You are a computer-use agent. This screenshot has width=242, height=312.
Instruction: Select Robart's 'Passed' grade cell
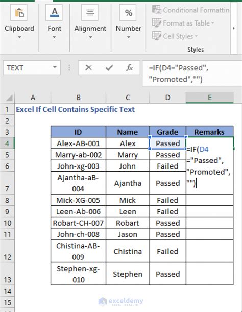[x=168, y=223]
